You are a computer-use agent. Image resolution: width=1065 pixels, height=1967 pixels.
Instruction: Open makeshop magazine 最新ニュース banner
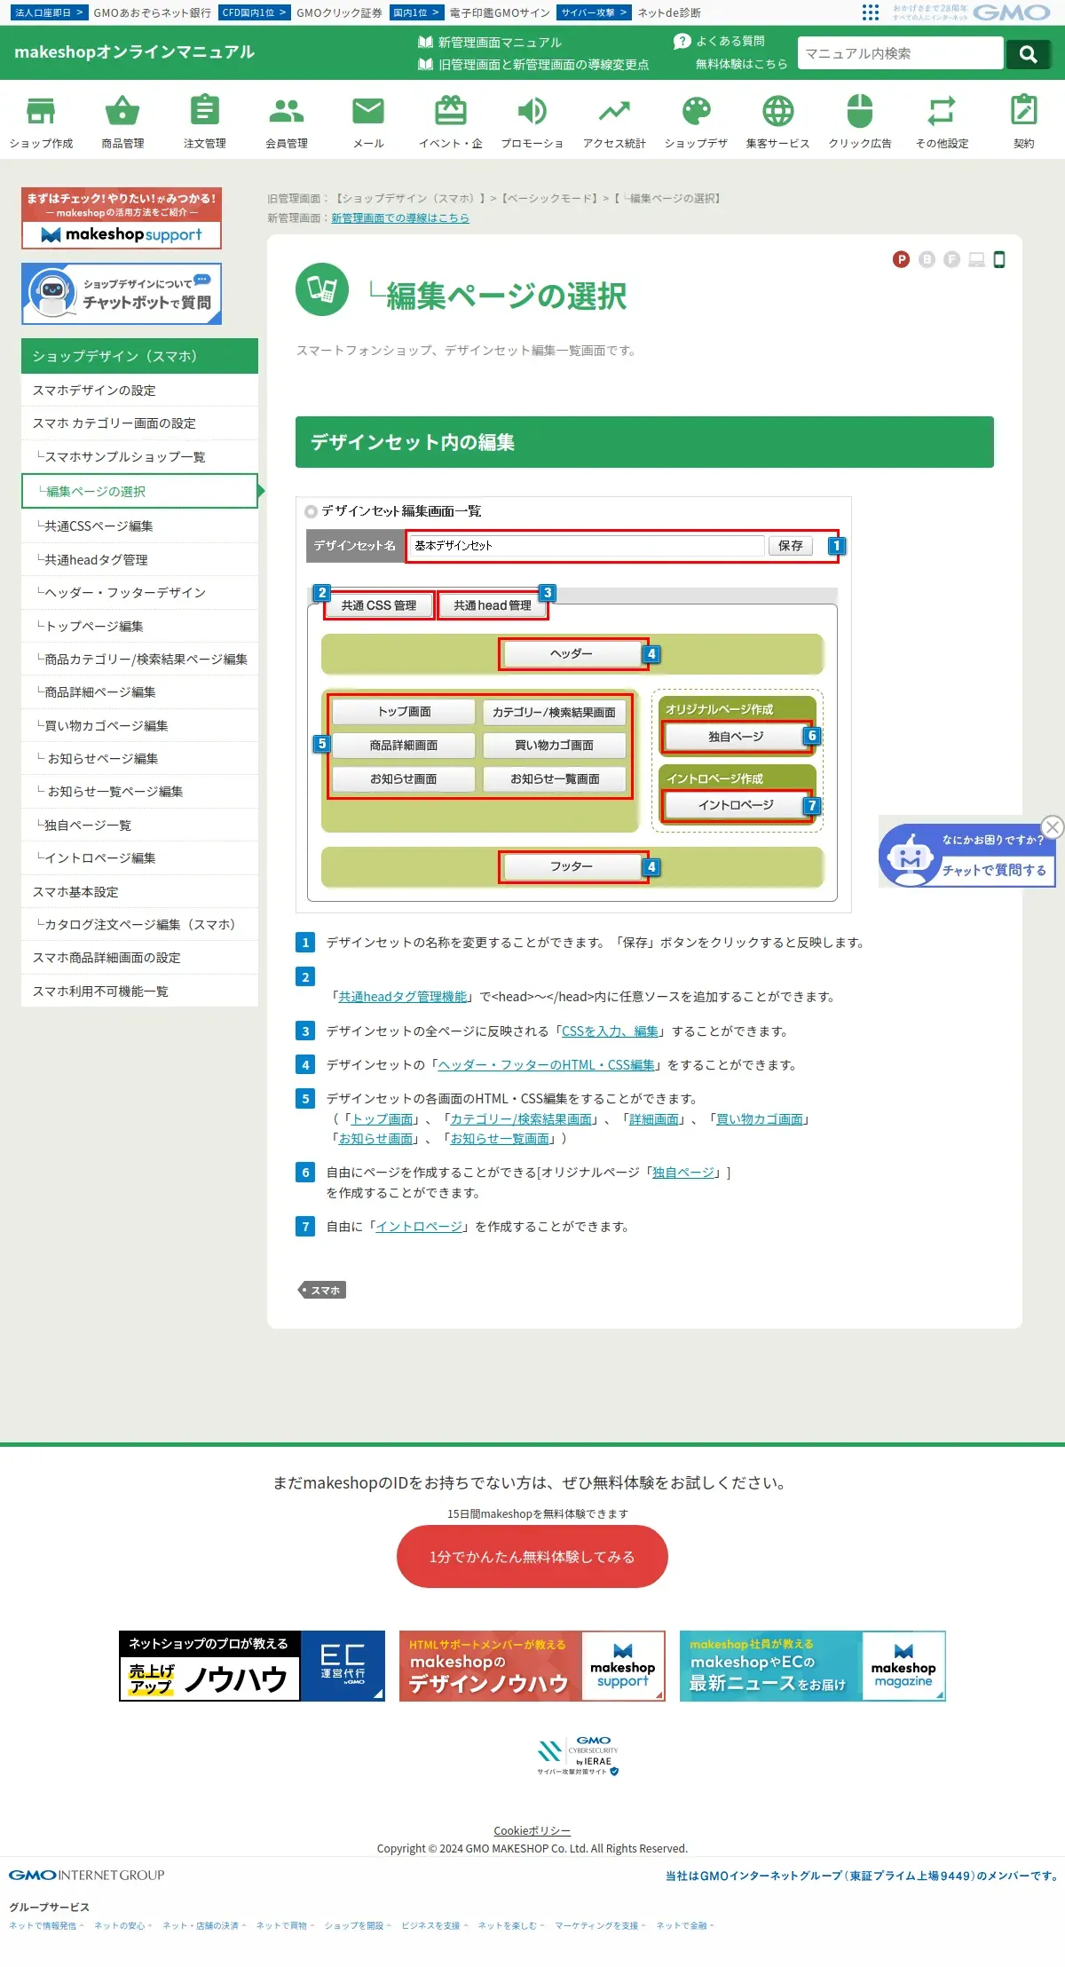tap(813, 1665)
